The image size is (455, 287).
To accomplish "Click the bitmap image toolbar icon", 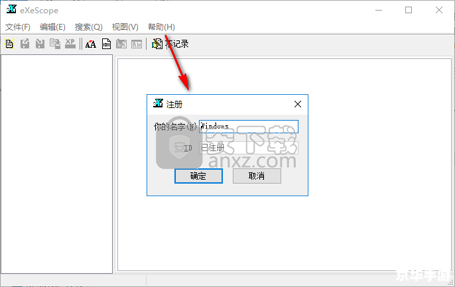I will click(121, 44).
